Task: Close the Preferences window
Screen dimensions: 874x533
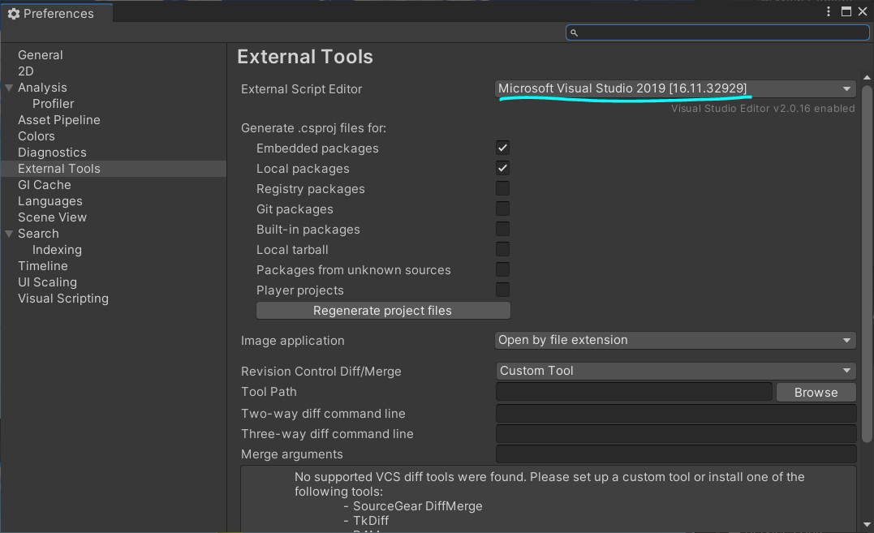Action: tap(863, 11)
